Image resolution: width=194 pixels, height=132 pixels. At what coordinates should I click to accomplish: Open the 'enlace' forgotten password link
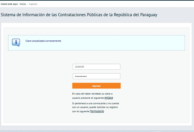click(109, 98)
